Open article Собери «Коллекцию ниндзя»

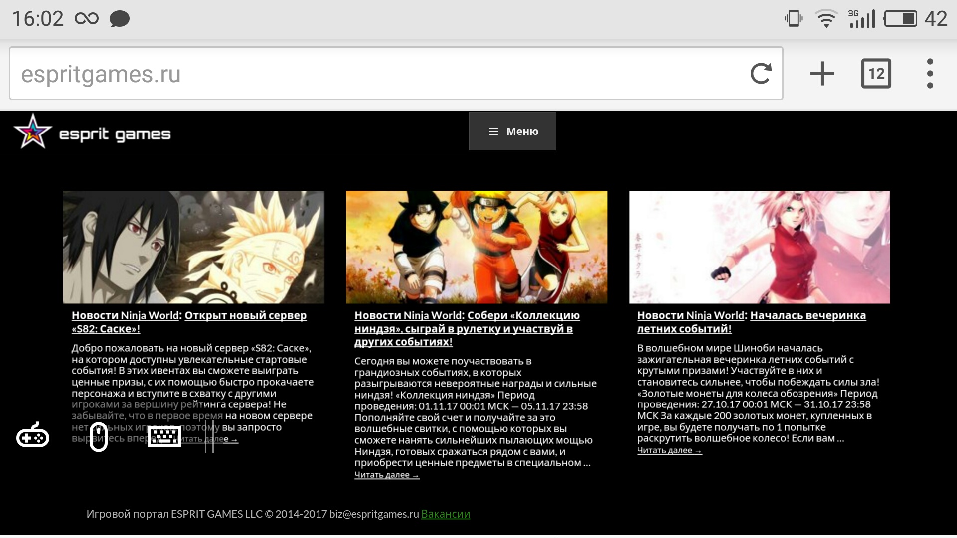tap(523, 316)
